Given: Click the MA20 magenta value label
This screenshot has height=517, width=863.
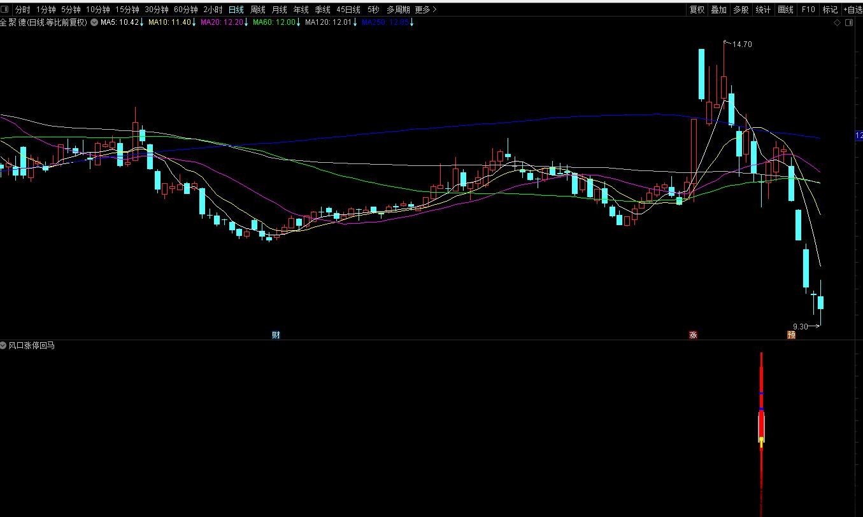Looking at the screenshot, I should (x=222, y=23).
